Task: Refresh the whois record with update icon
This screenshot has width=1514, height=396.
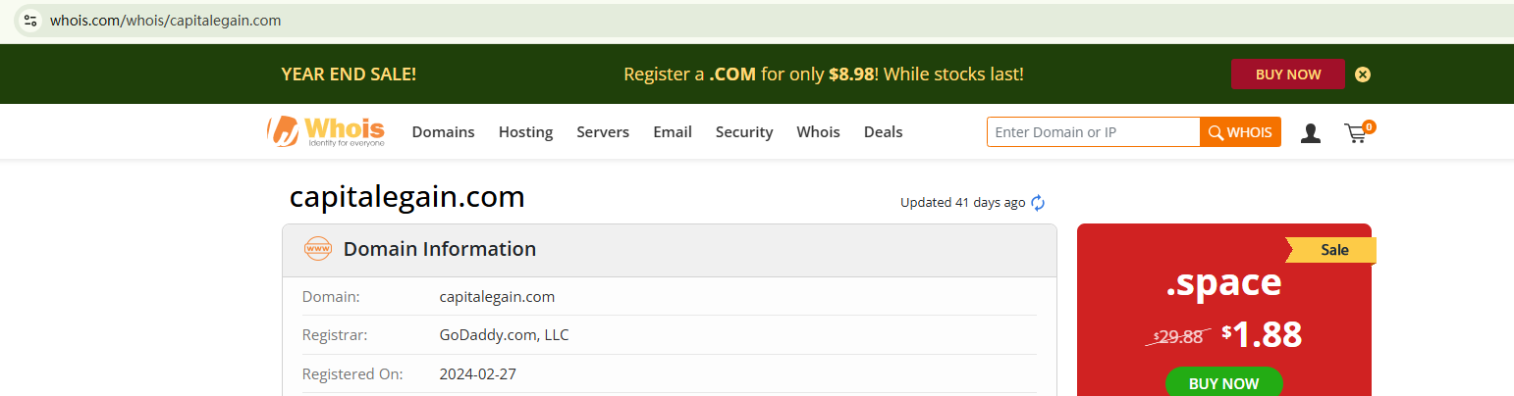Action: (x=1038, y=203)
